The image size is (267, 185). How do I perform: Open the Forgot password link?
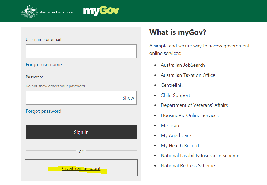click(43, 111)
